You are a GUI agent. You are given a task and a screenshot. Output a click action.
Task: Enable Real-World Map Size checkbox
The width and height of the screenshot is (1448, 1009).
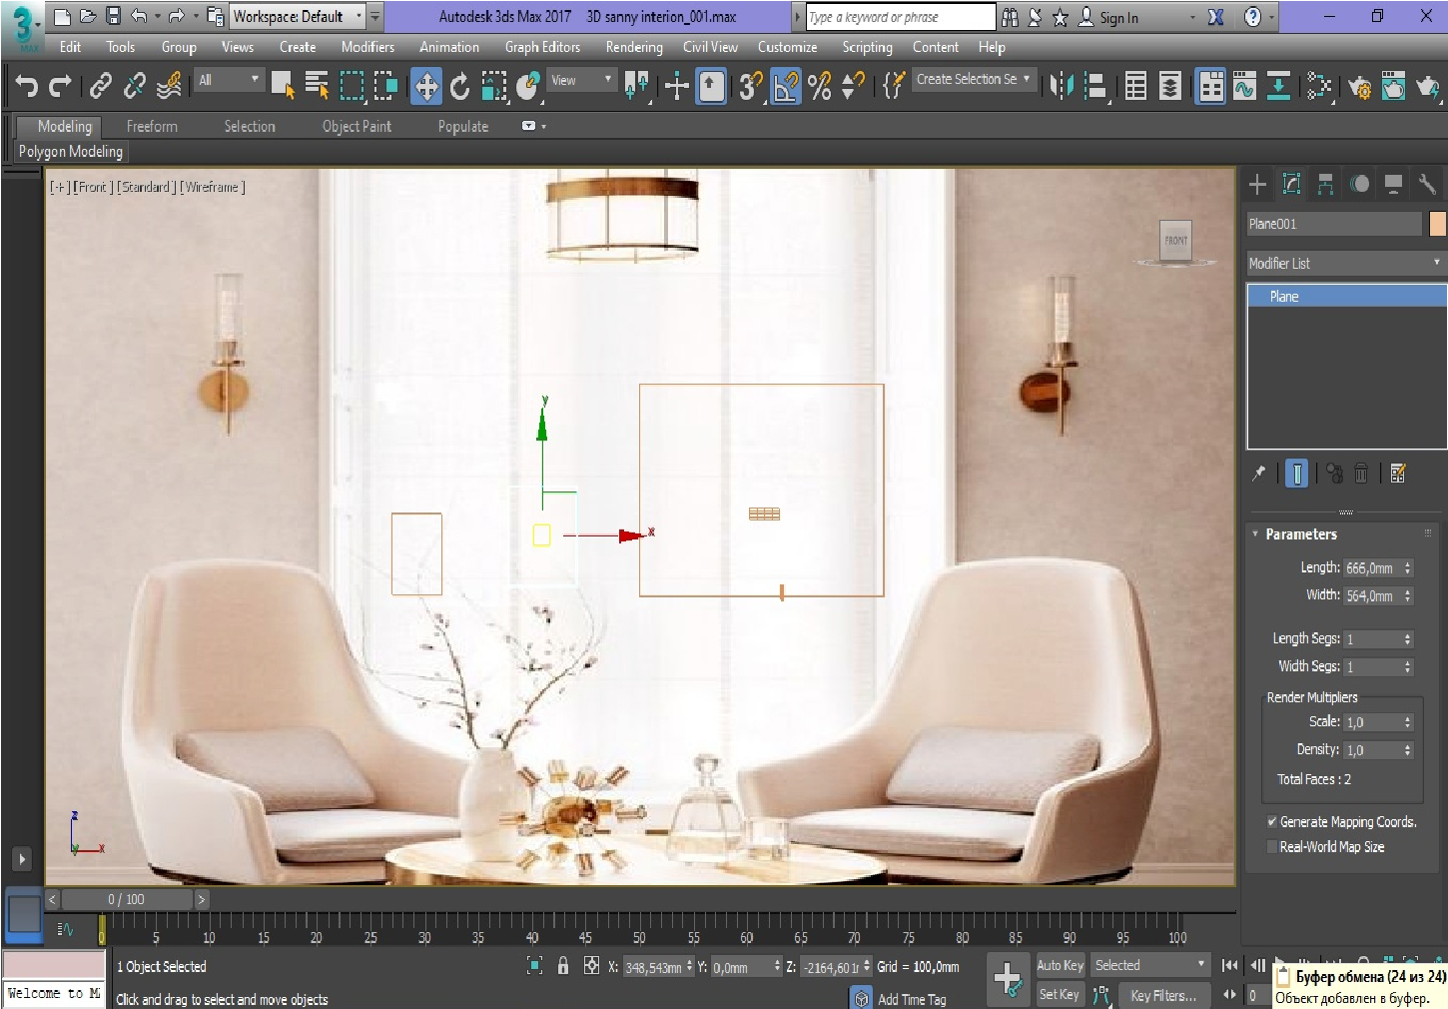click(x=1272, y=847)
